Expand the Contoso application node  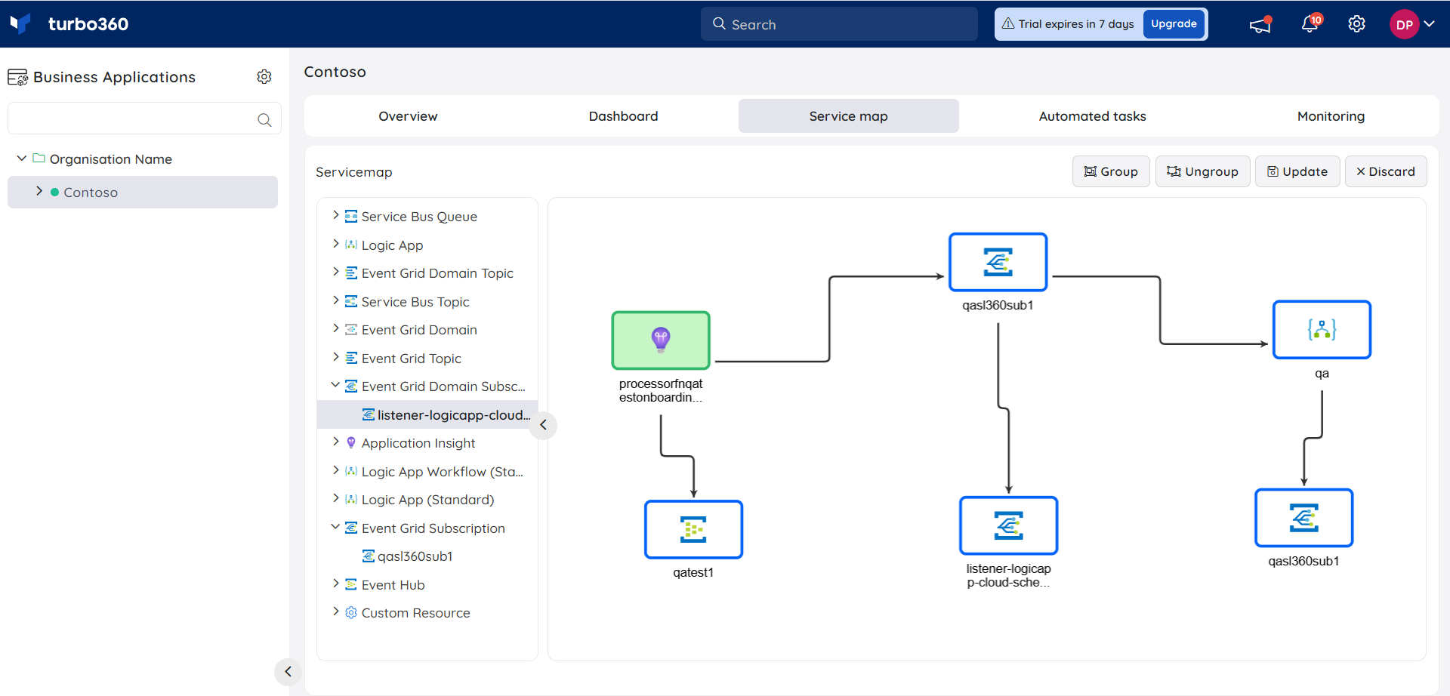pyautogui.click(x=39, y=192)
